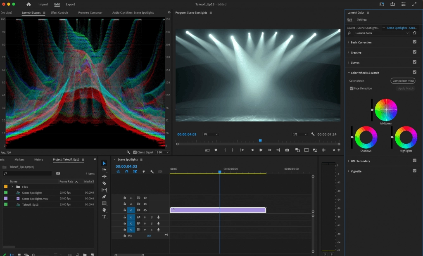This screenshot has height=256, width=423.
Task: Select the Razor tool in the toolbar
Action: point(104,183)
